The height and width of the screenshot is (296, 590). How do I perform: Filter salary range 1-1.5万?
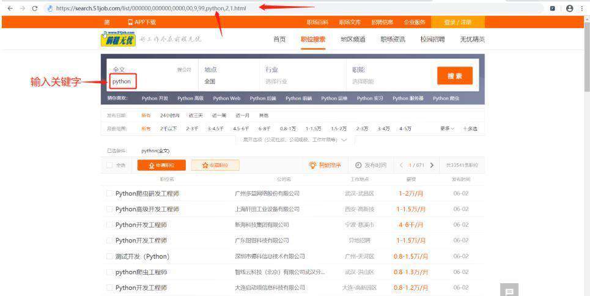tap(314, 129)
